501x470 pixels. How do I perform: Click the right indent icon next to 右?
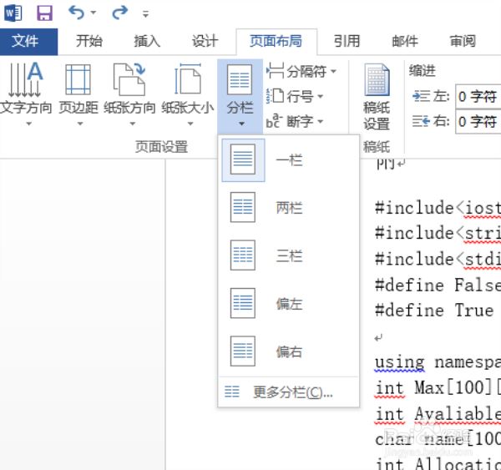421,121
